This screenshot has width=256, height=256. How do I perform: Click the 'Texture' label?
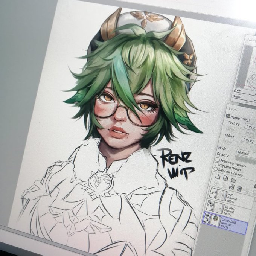click(234, 123)
